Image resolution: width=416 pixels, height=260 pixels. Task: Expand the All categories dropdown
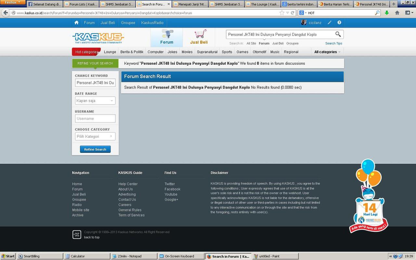(327, 52)
